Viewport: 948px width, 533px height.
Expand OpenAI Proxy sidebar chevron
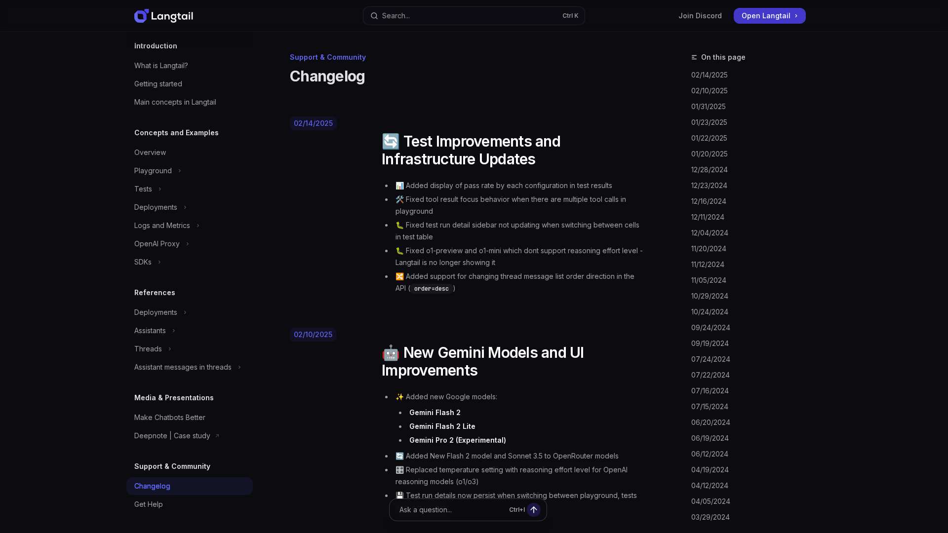coord(188,244)
